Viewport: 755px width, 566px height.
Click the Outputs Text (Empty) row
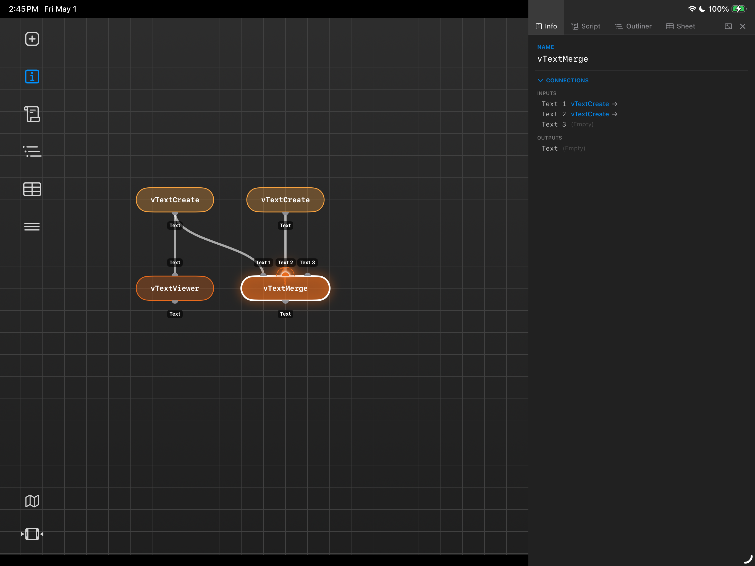563,148
